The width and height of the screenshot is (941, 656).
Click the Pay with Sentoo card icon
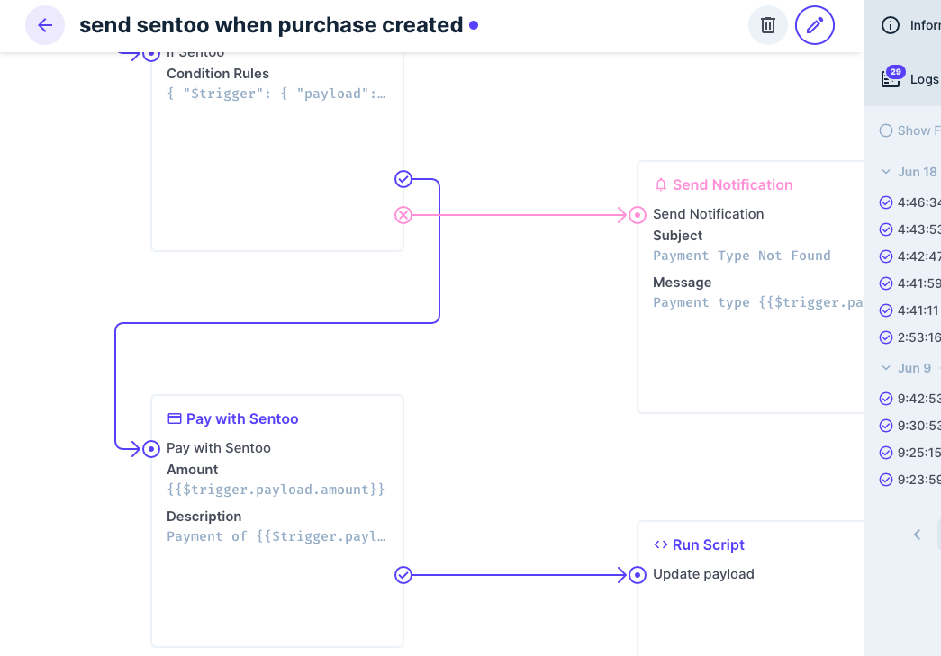pos(175,418)
